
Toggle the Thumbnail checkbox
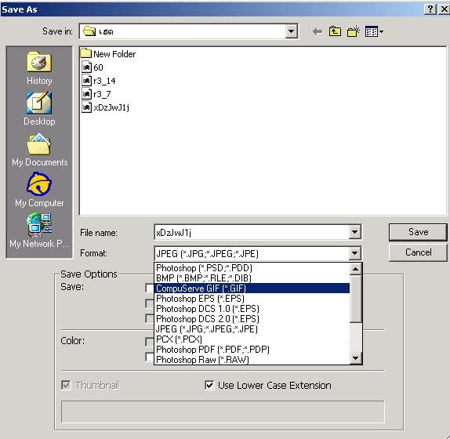coord(66,385)
